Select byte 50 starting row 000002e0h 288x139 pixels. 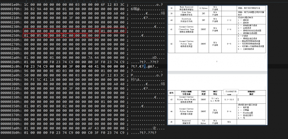26,75
